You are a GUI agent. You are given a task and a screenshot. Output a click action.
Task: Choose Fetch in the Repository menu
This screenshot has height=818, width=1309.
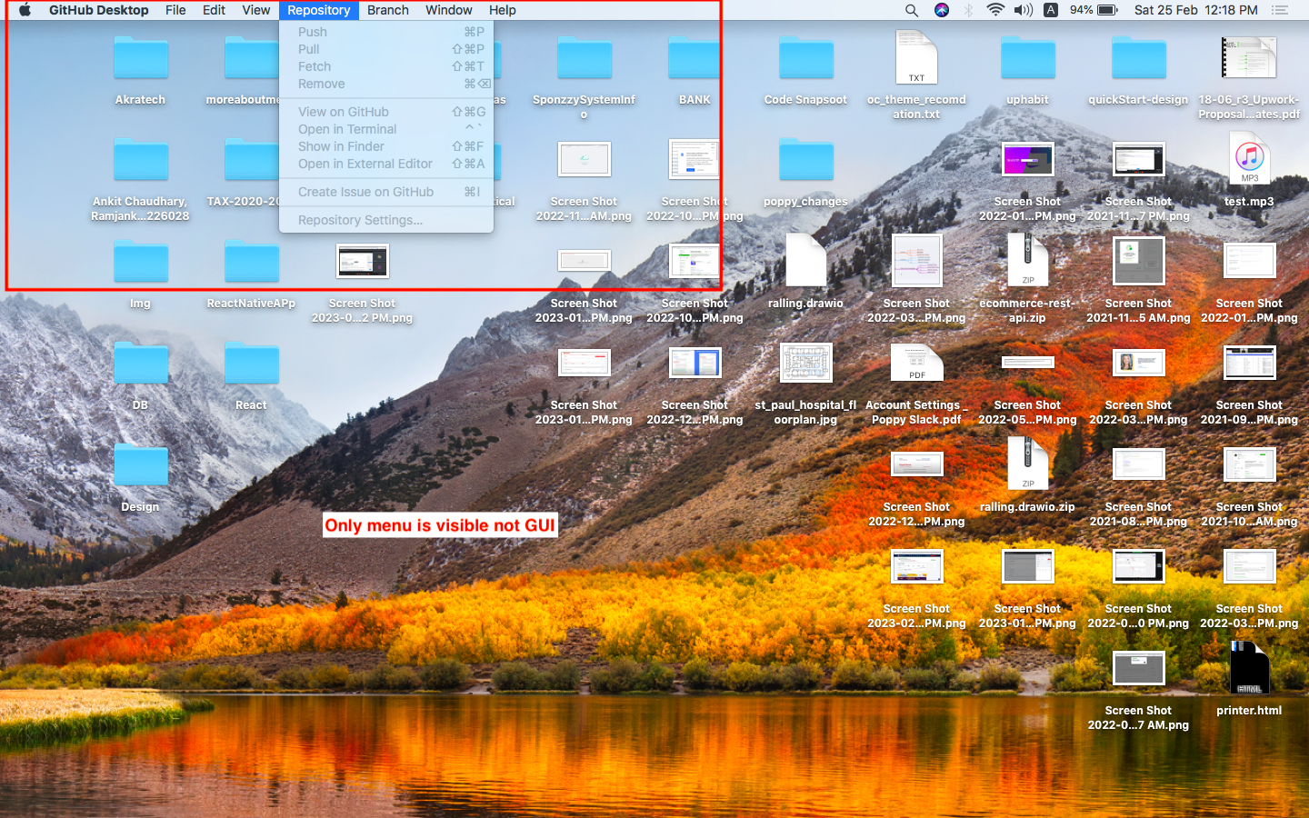tap(386, 66)
